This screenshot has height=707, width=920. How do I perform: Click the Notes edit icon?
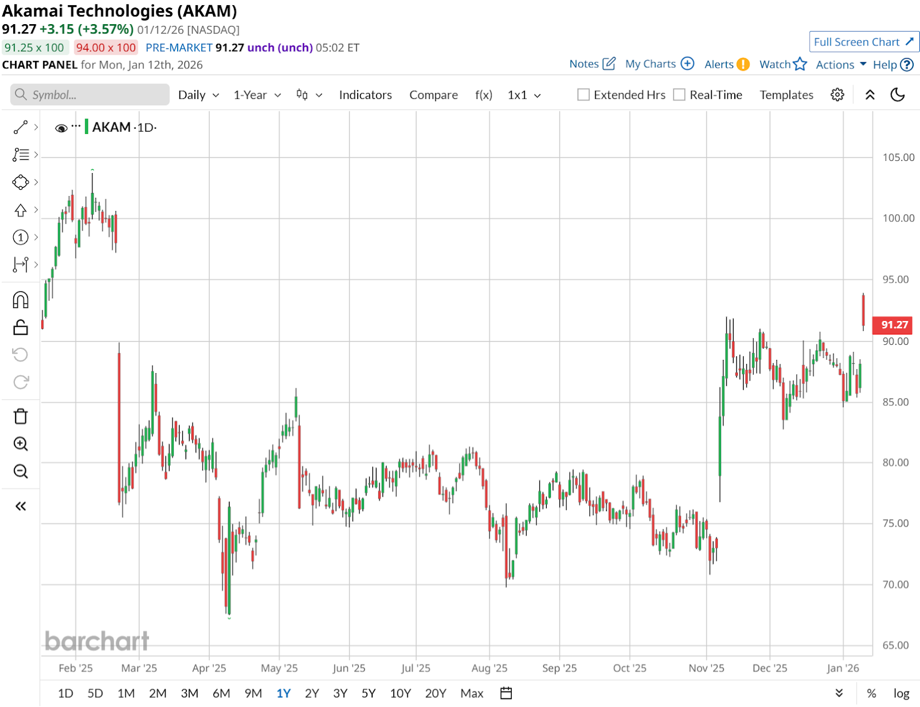[x=609, y=64]
